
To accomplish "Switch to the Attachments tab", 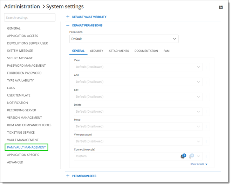I will (119, 51).
